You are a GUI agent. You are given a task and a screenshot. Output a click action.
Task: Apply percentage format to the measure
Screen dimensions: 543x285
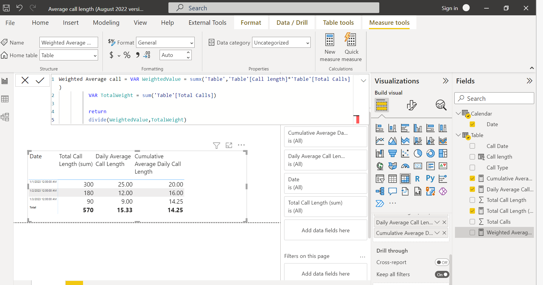(x=127, y=55)
